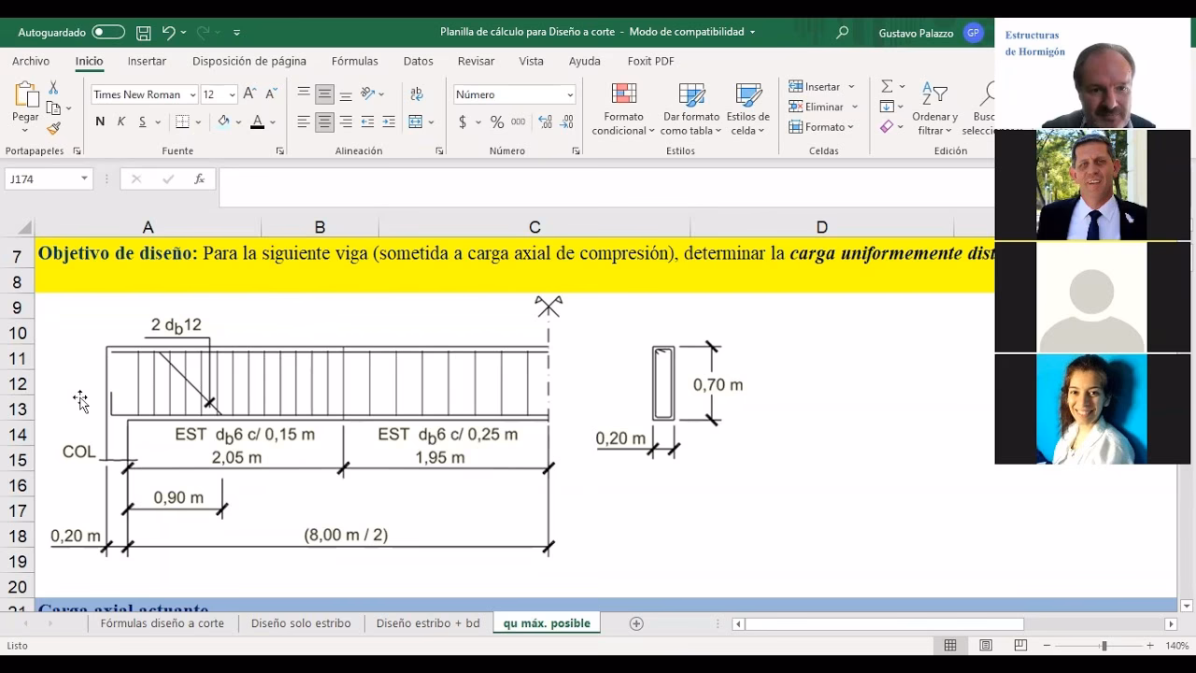Open the Times New Roman font dropdown
This screenshot has height=673, width=1196.
192,95
